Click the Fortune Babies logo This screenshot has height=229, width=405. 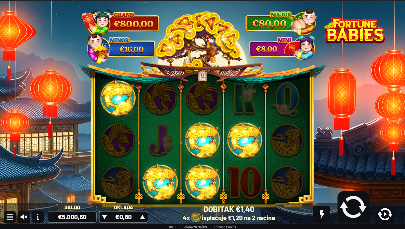(x=355, y=30)
